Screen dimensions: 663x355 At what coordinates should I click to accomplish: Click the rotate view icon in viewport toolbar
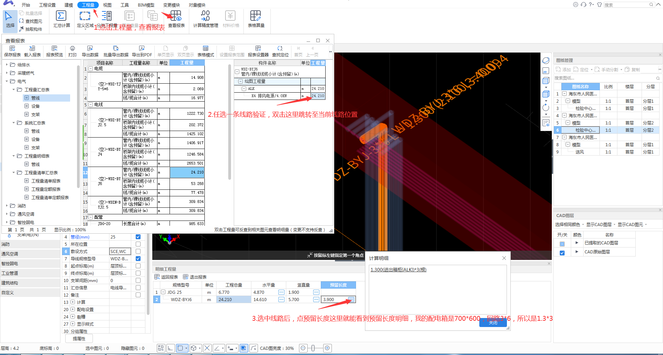(546, 108)
